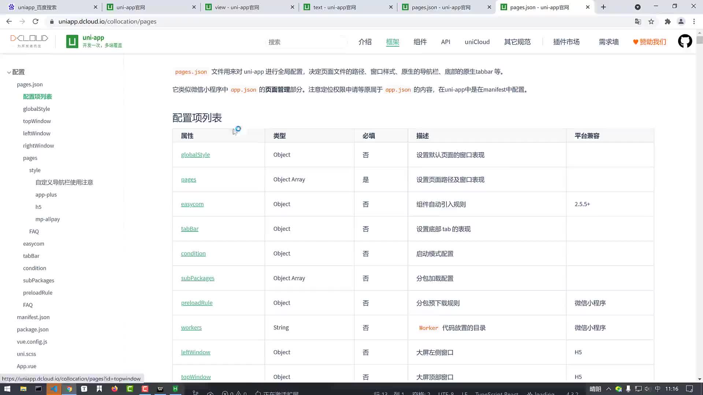Switch to the text - uni-app官网 tab

point(348,7)
